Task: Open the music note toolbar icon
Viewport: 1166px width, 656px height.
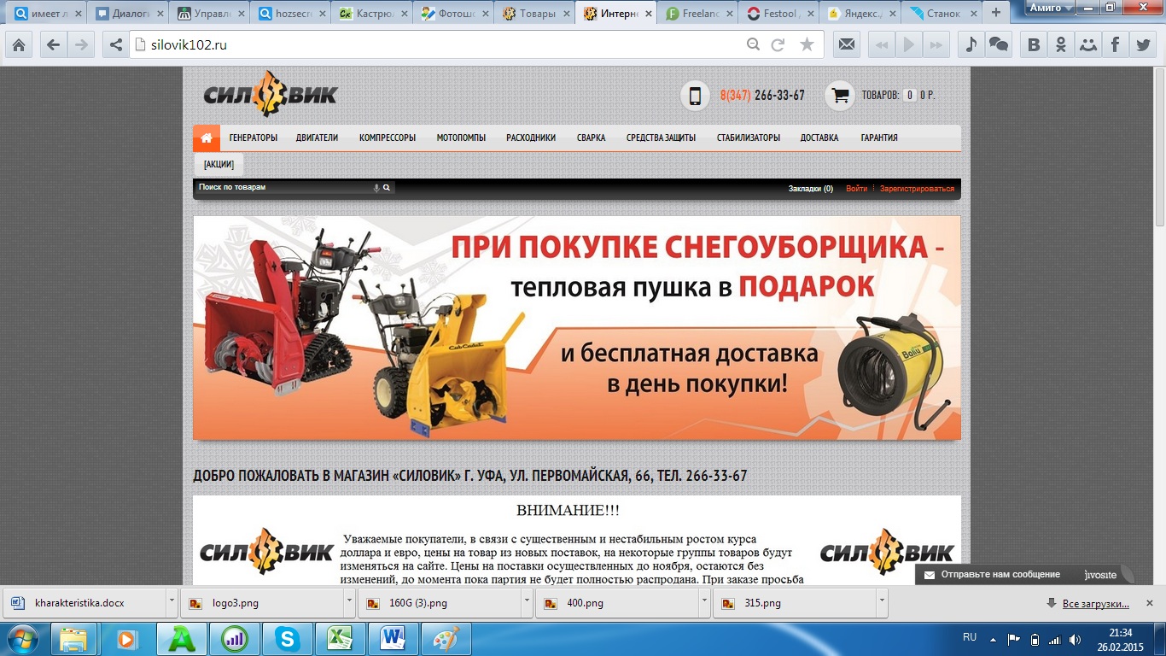Action: 971,45
